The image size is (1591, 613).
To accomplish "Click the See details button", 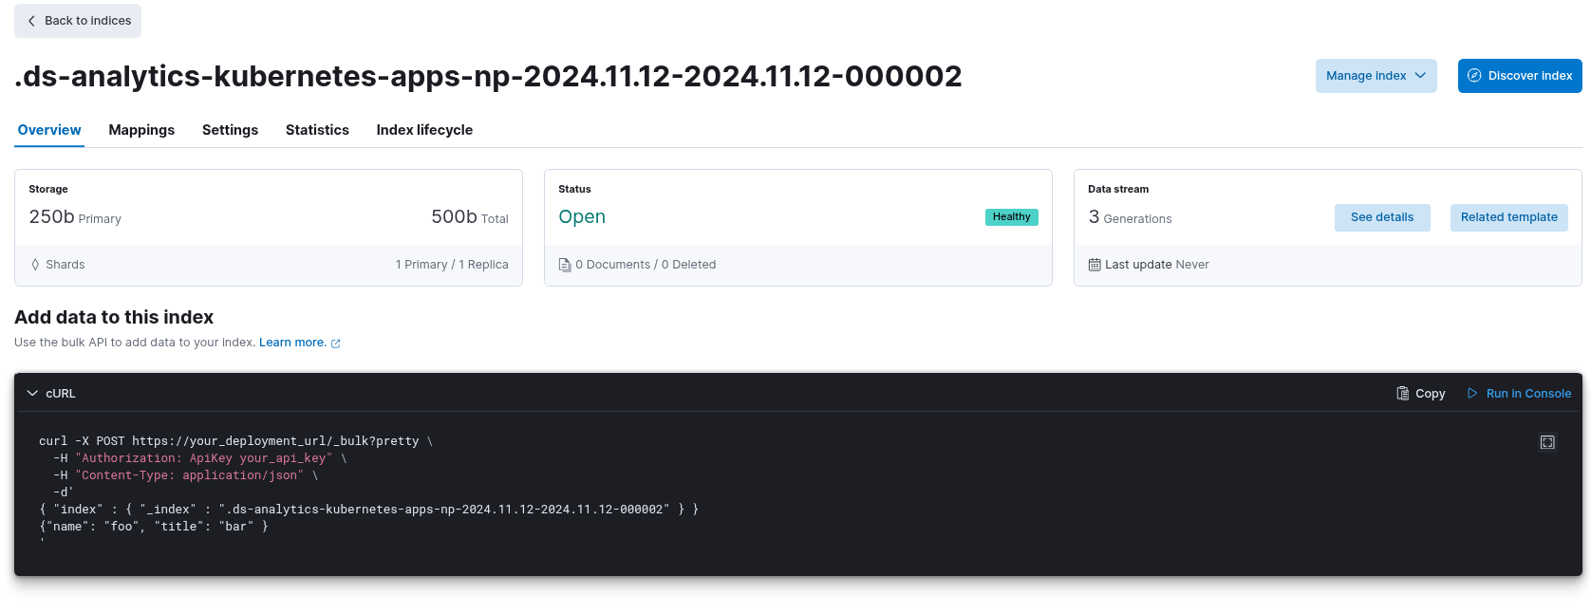I will [x=1382, y=217].
